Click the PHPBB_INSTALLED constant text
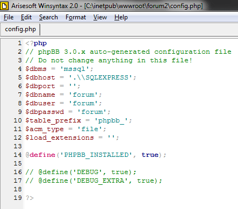Viewport: 238px width, 209px height. [x=96, y=155]
